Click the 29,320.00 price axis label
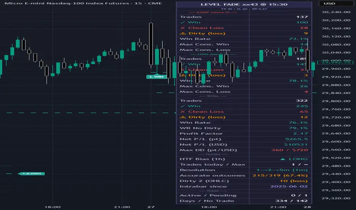Viewport: 356px width, 210px height. 336,198
